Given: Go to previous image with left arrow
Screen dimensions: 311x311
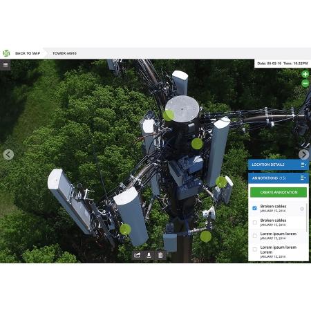Looking at the screenshot, I should click(x=8, y=155).
